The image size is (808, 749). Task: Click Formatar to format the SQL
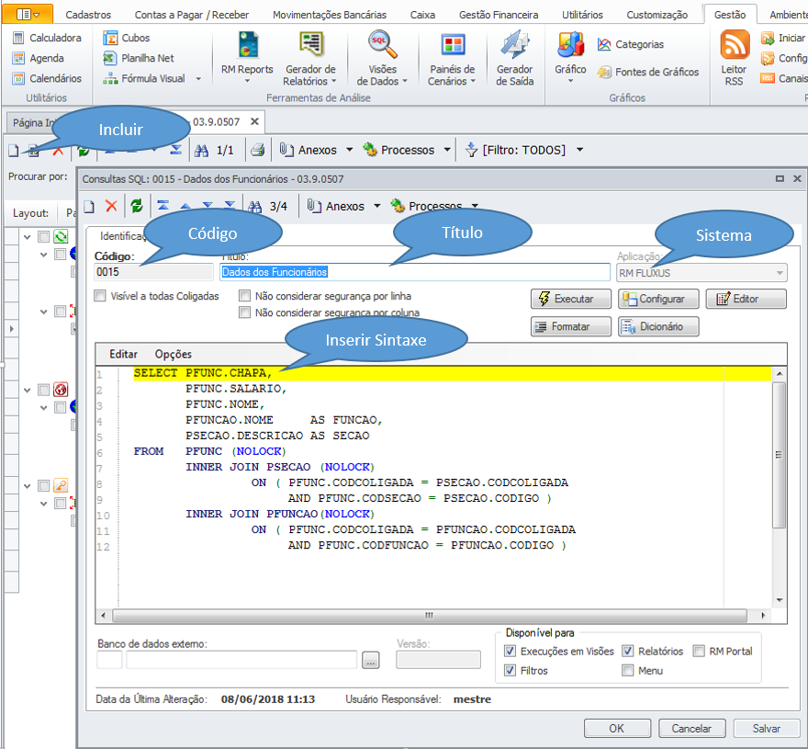coord(571,326)
